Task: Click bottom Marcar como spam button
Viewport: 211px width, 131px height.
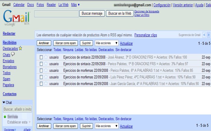Action: (x=66, y=126)
